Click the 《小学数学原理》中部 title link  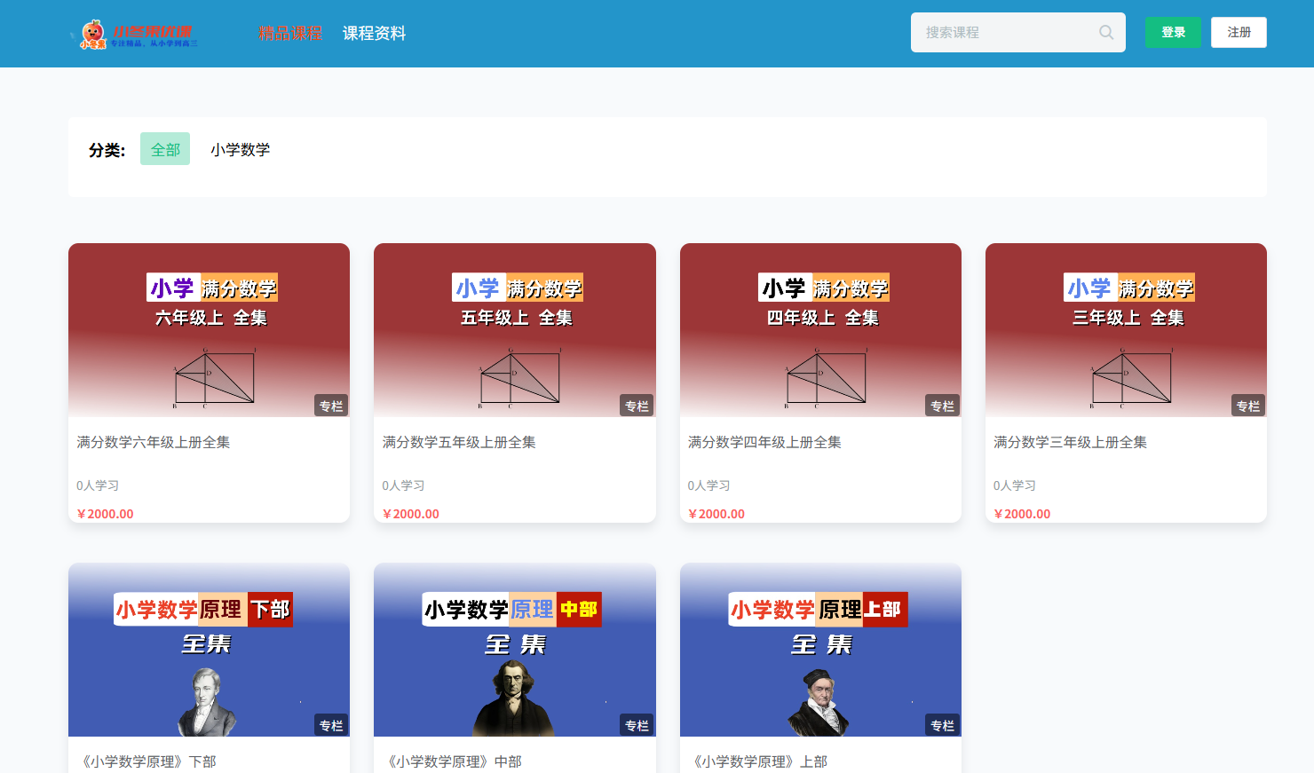click(453, 761)
